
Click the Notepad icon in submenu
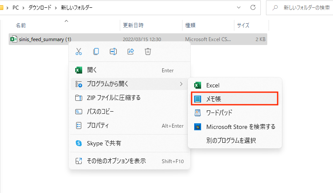click(198, 99)
